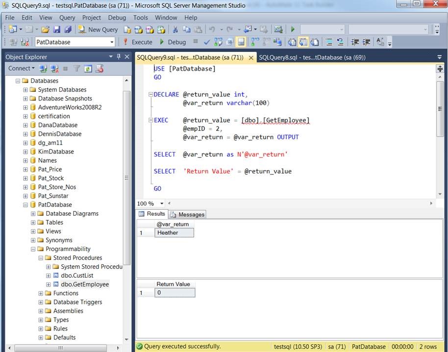
Task: Close the Object Explorer pane
Action: (x=127, y=56)
